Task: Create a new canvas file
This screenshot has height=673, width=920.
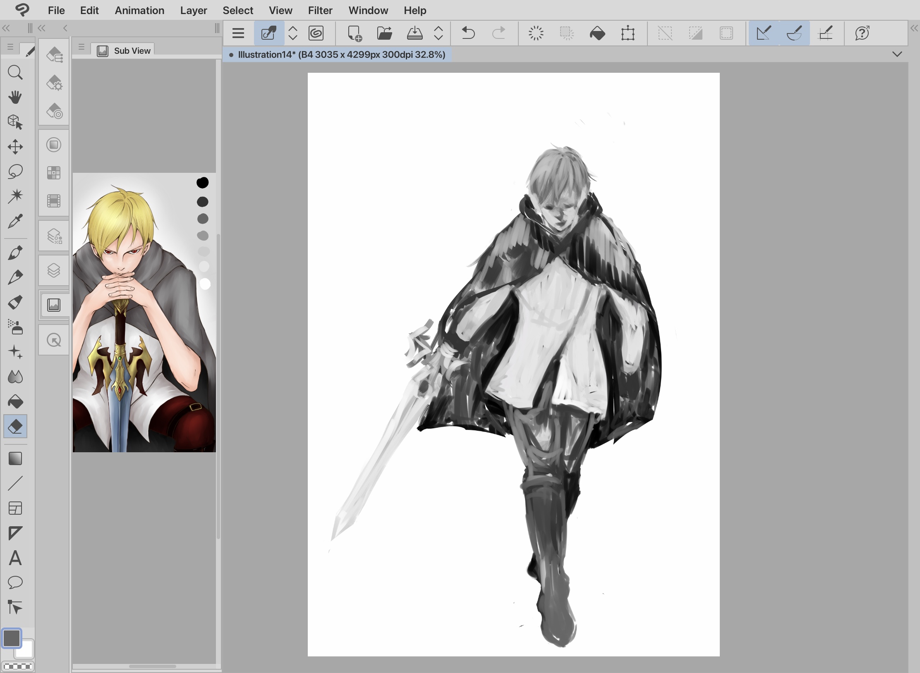Action: (x=355, y=33)
